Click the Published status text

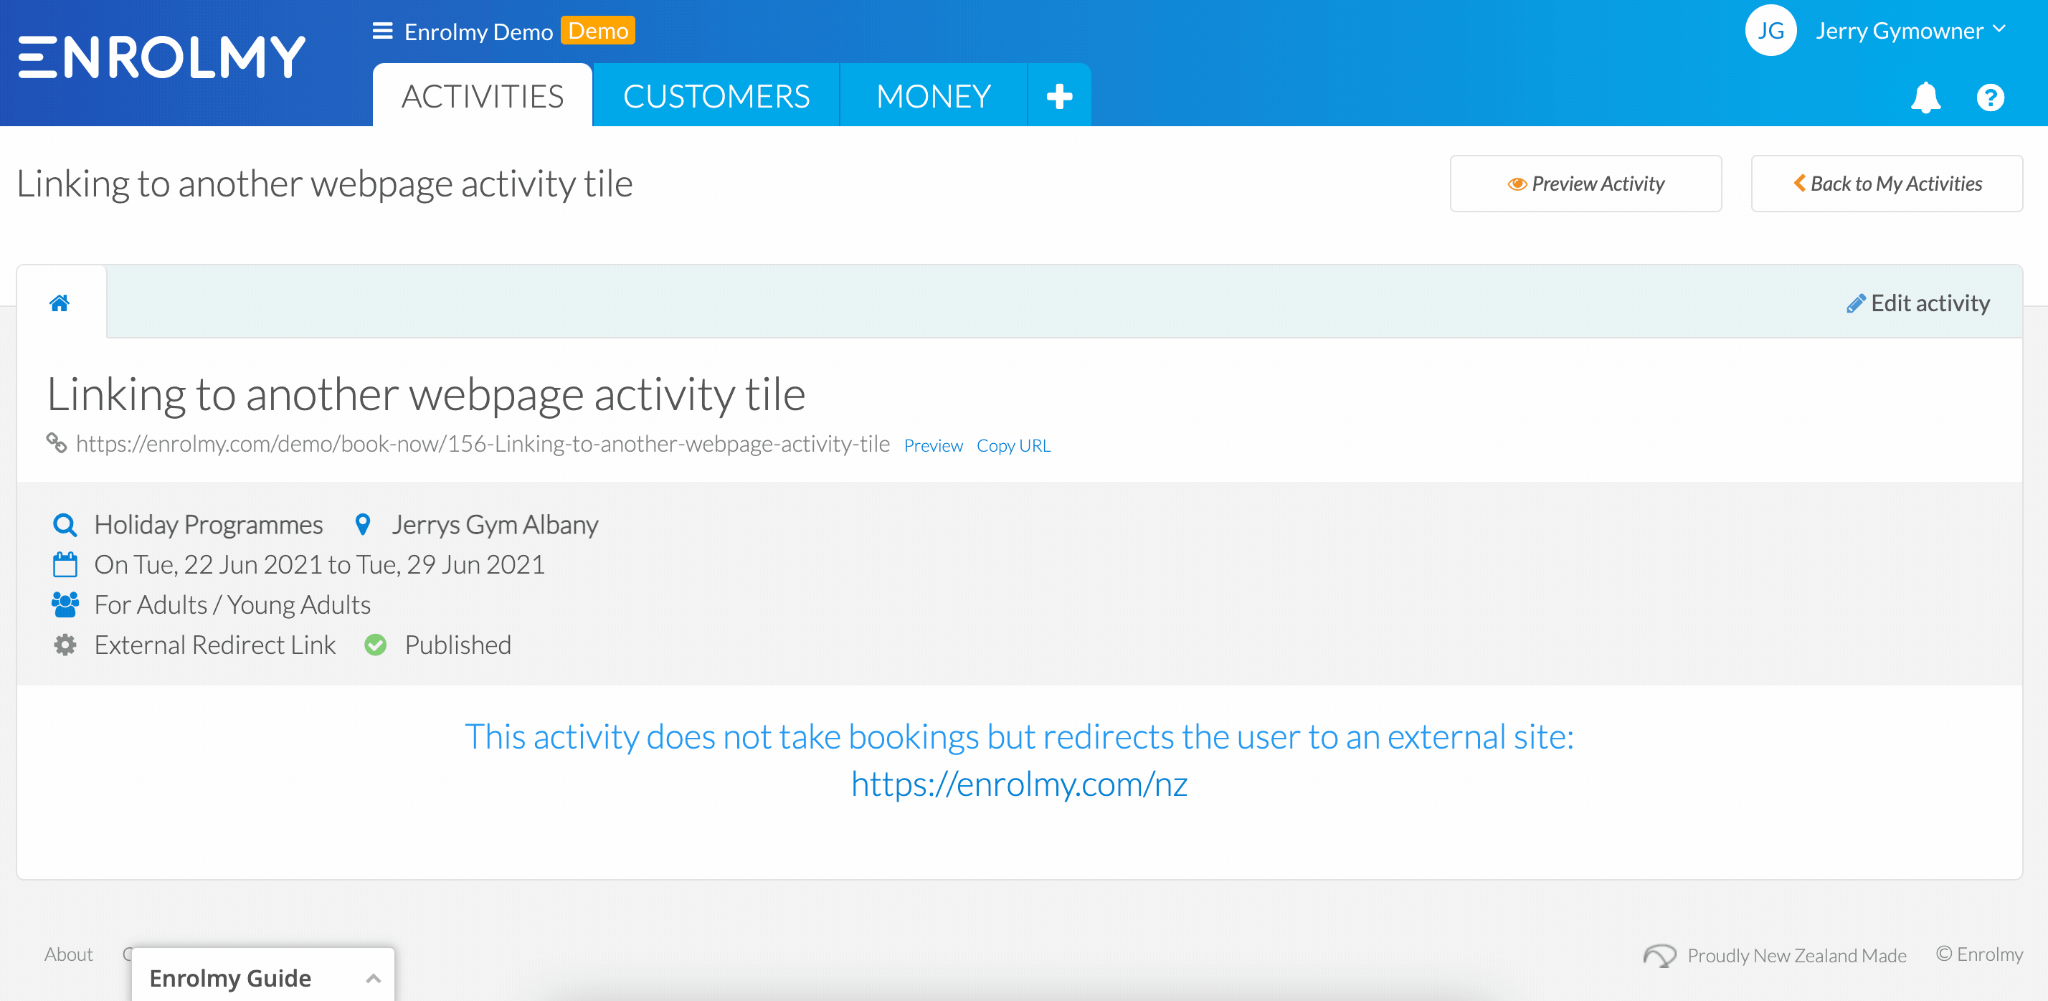pyautogui.click(x=458, y=645)
